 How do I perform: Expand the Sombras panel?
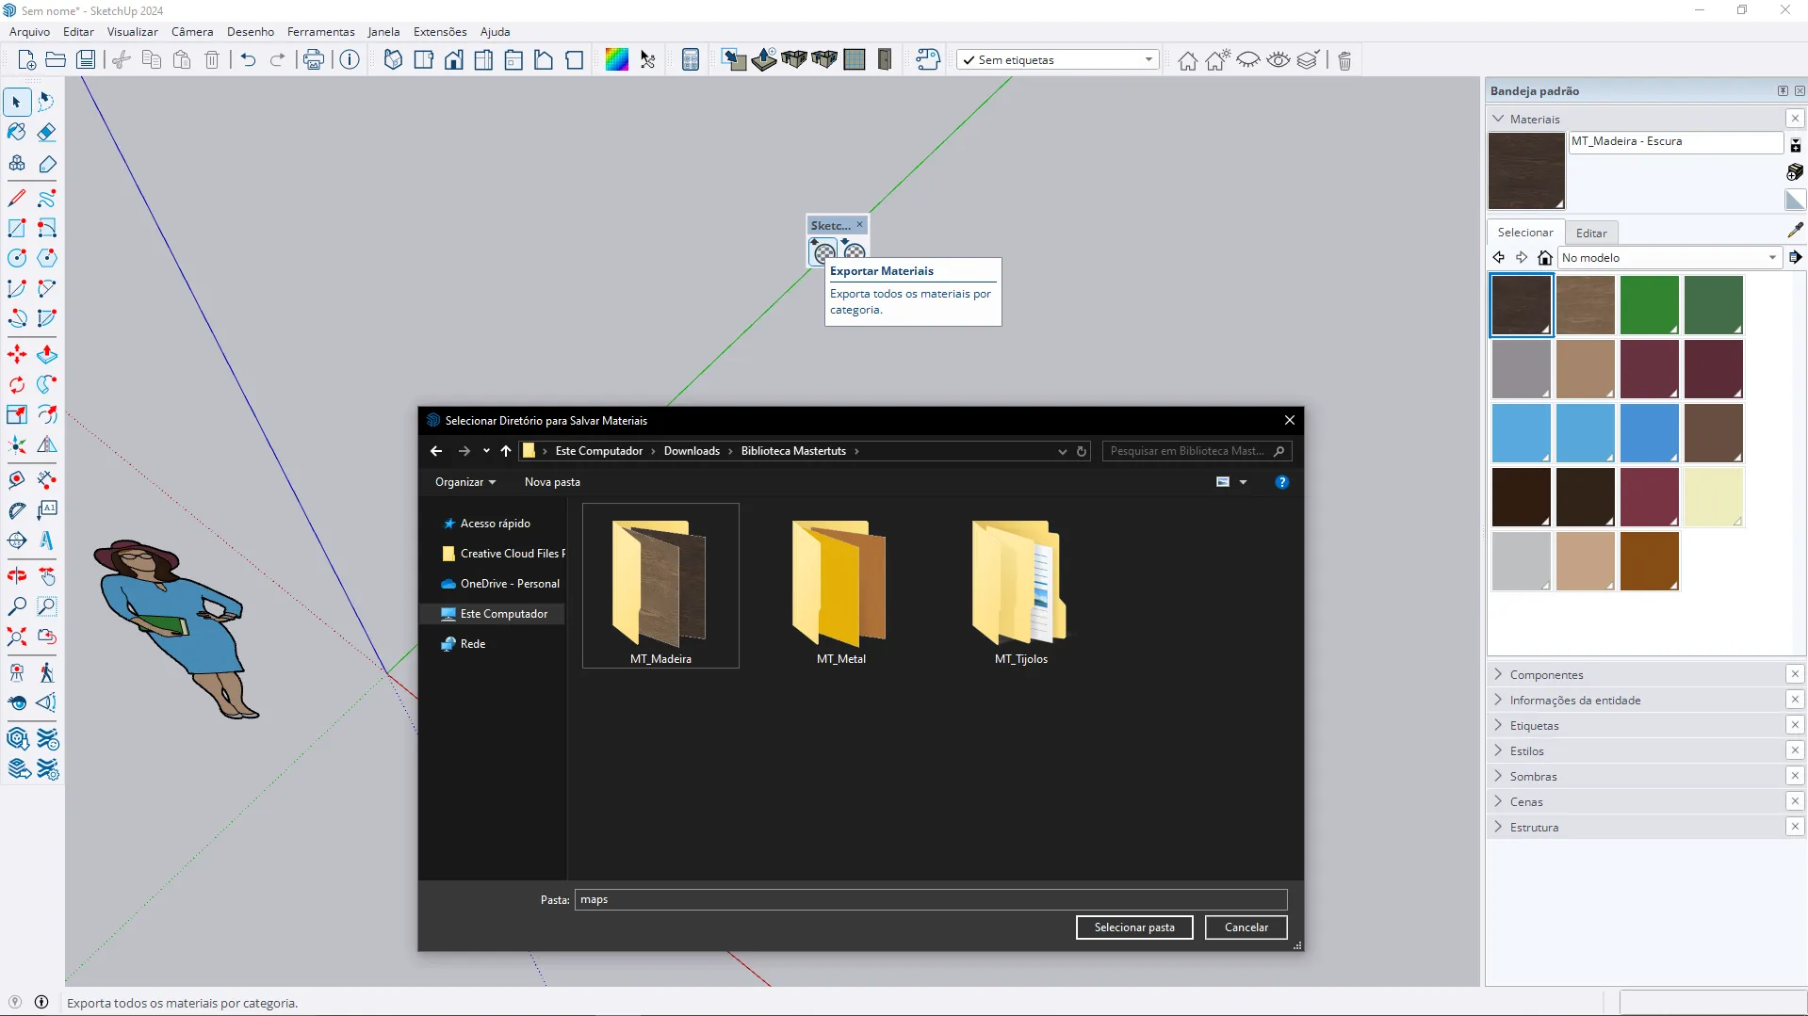[1533, 777]
